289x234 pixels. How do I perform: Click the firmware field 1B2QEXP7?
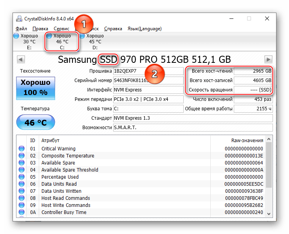point(148,71)
